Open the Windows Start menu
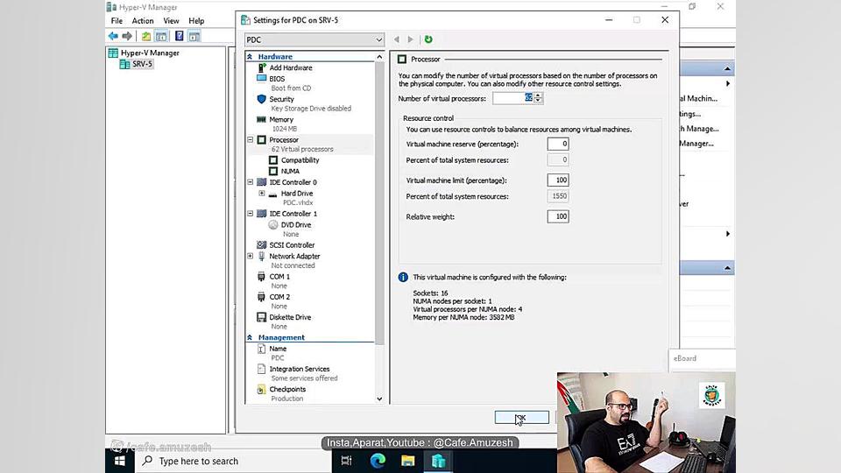The width and height of the screenshot is (841, 473). 120,461
